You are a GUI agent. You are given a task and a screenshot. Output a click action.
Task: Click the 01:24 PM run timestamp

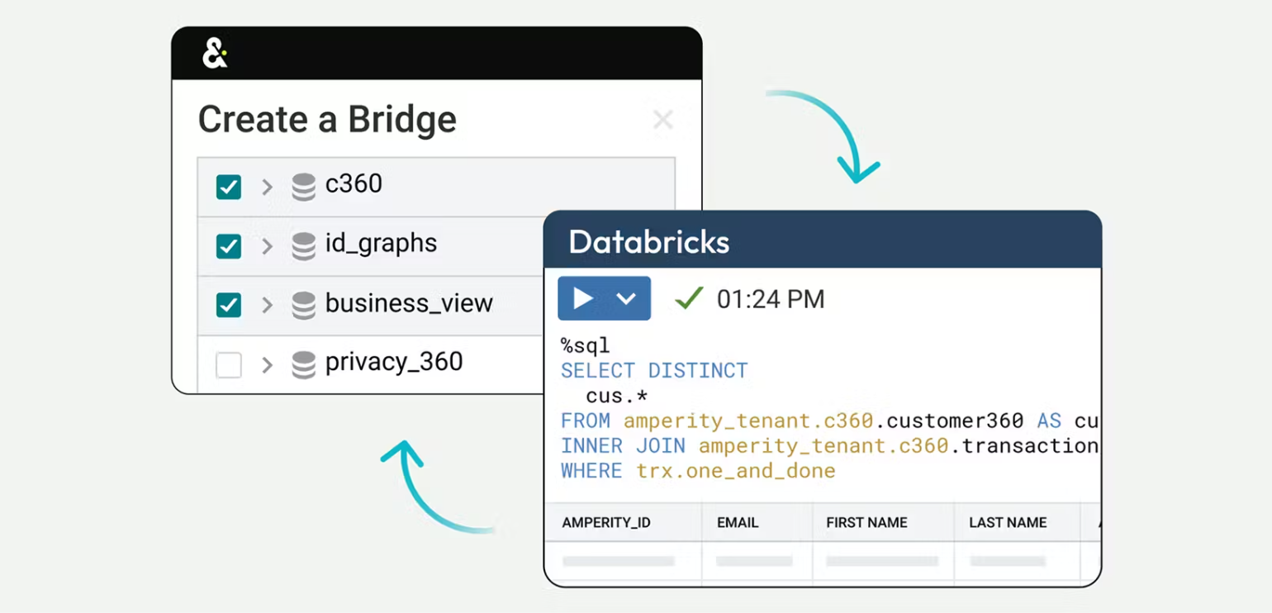(x=771, y=299)
